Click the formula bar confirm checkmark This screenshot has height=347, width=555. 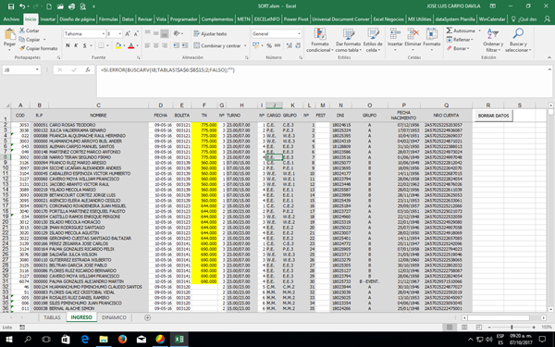tap(74, 70)
